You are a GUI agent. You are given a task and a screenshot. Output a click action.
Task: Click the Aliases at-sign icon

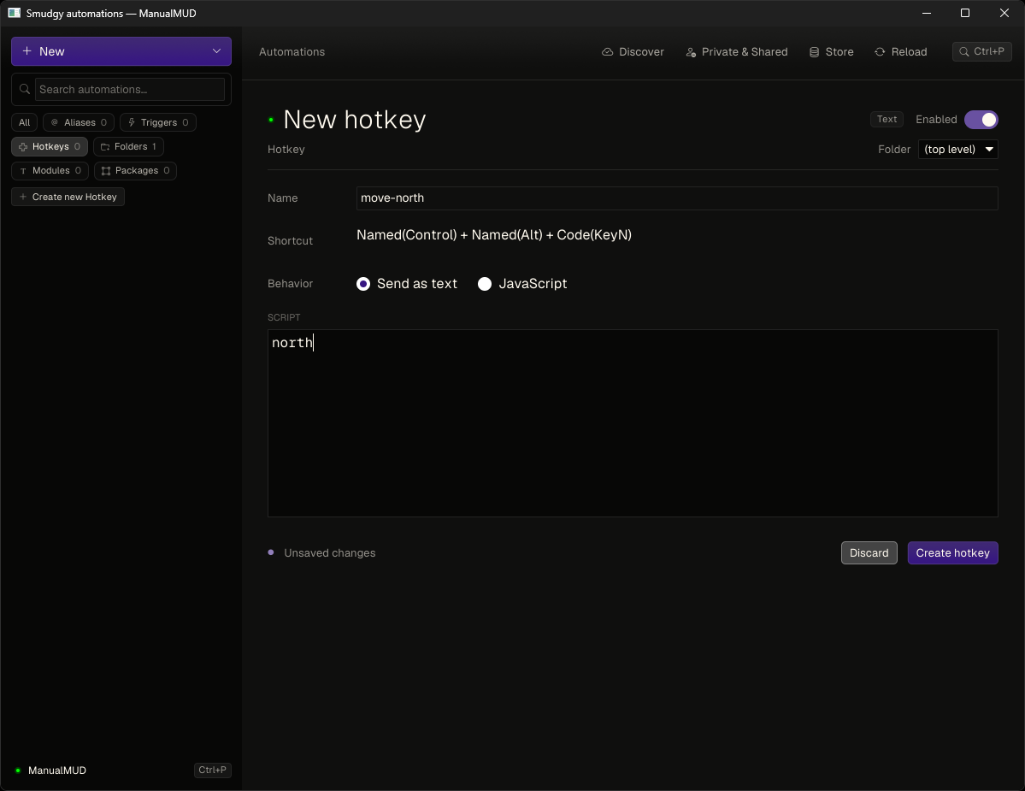(54, 122)
